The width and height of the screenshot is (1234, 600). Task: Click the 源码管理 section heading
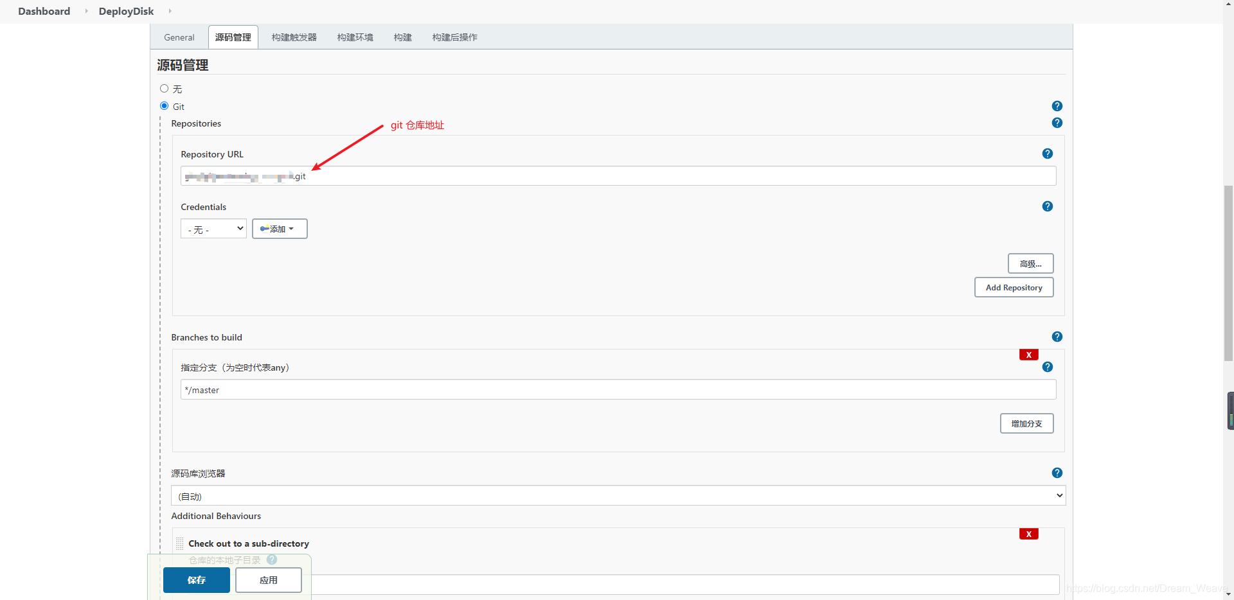[x=183, y=65]
